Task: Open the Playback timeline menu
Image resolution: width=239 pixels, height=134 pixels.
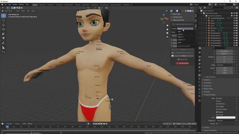Action: coord(10,124)
